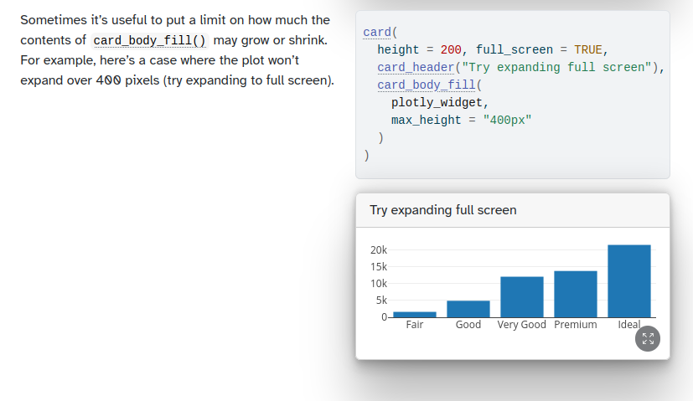Click the Very Good bar in chart

[522, 297]
